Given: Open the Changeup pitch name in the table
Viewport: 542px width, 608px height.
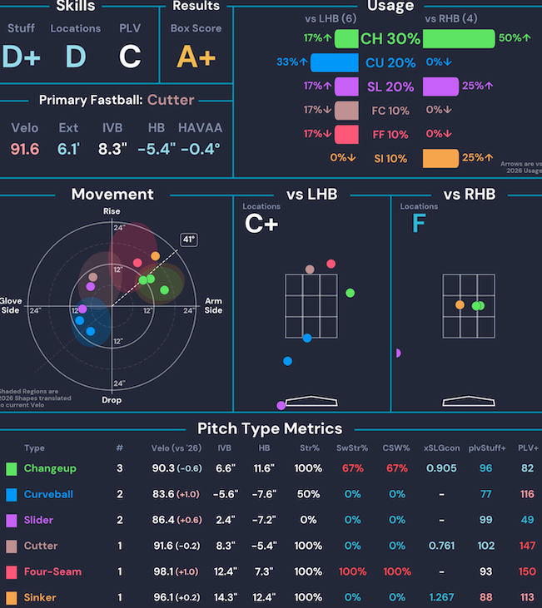Looking at the screenshot, I should pyautogui.click(x=49, y=469).
